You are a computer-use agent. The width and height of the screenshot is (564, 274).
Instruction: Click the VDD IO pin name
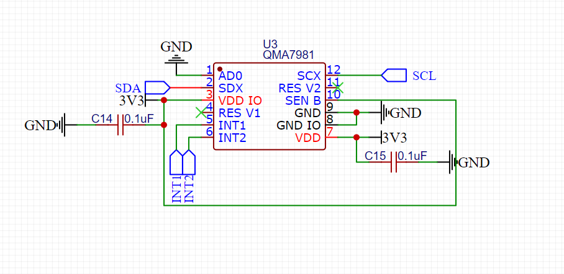coord(240,100)
